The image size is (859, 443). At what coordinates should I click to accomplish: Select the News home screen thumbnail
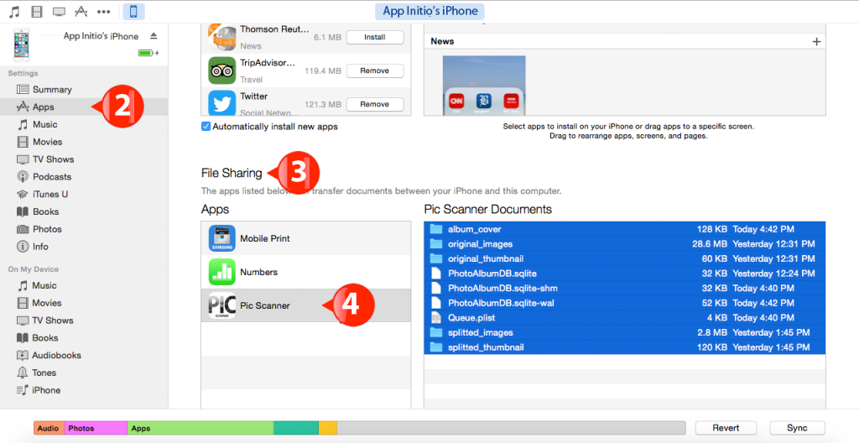click(x=484, y=85)
